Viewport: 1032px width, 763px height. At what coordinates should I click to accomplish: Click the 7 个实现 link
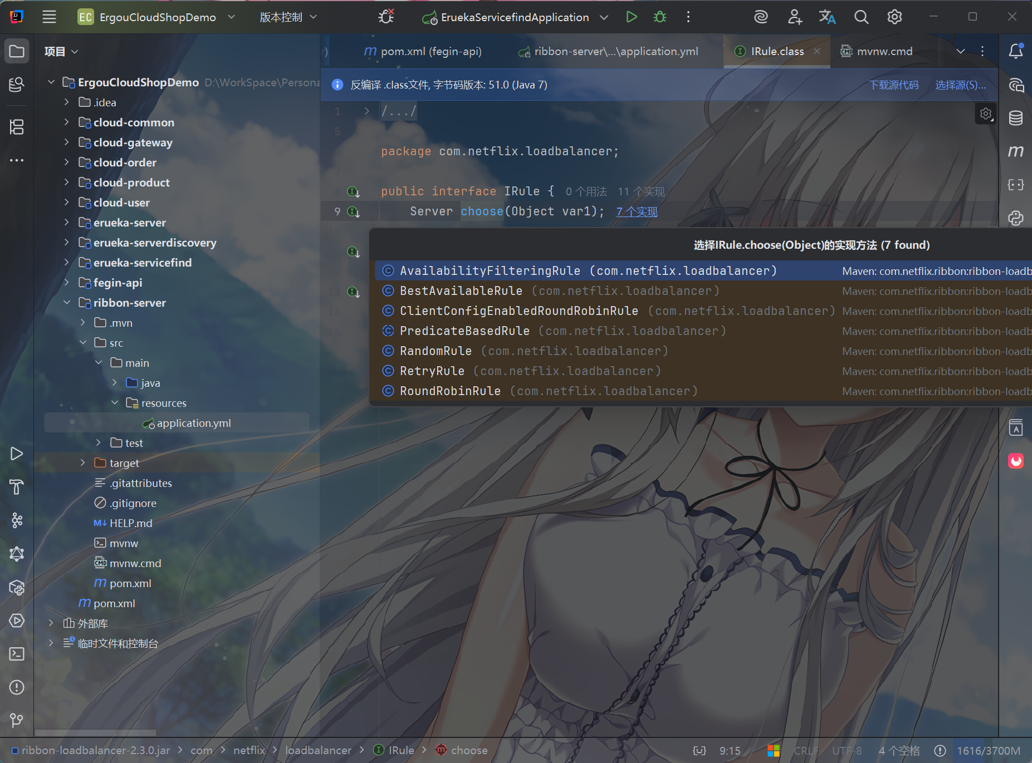(x=637, y=212)
